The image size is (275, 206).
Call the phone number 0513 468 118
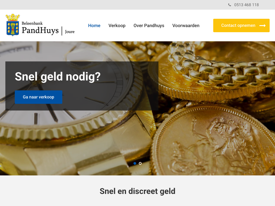pyautogui.click(x=247, y=5)
